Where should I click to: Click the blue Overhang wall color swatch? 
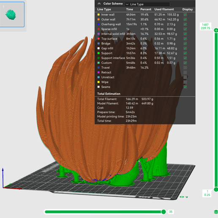pos(98,24)
